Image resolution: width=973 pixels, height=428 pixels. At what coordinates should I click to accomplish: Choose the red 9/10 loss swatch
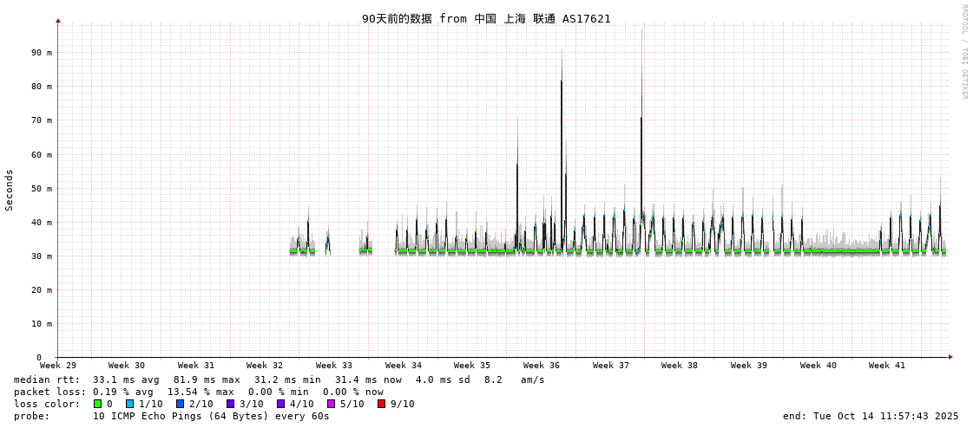[x=381, y=404]
